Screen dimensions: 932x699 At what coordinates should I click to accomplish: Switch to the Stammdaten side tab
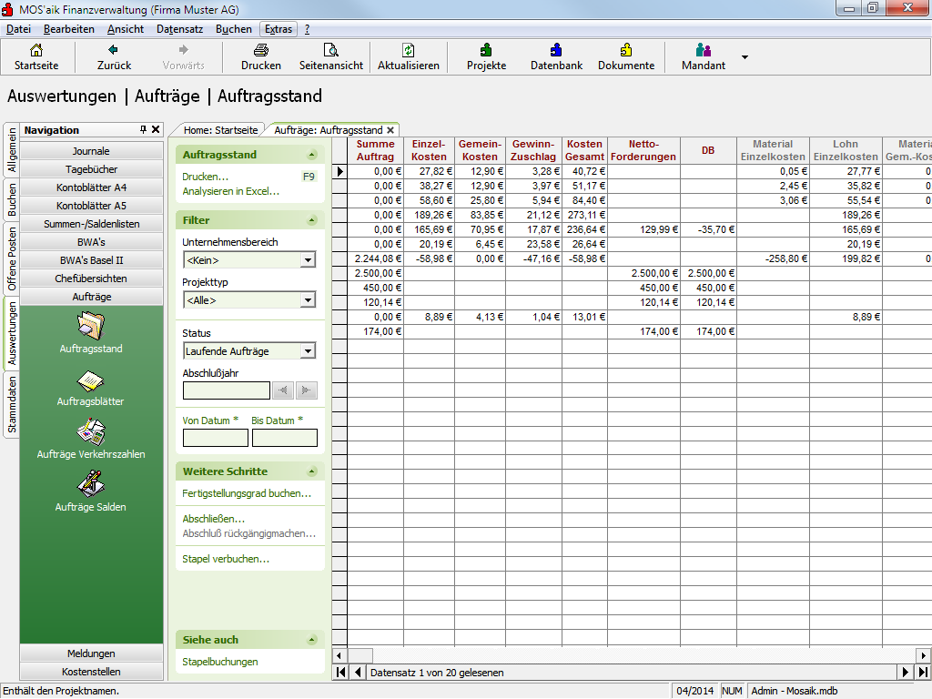coord(12,405)
